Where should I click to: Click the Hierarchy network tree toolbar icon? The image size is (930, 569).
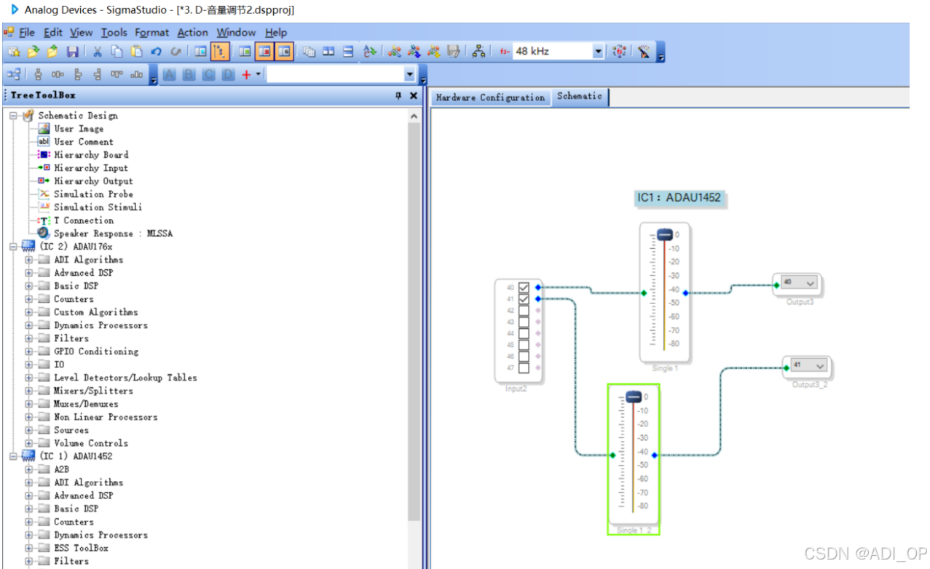478,52
